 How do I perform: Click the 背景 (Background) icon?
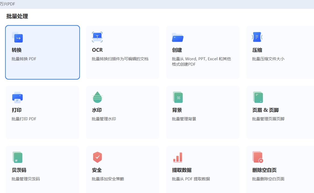177,97
